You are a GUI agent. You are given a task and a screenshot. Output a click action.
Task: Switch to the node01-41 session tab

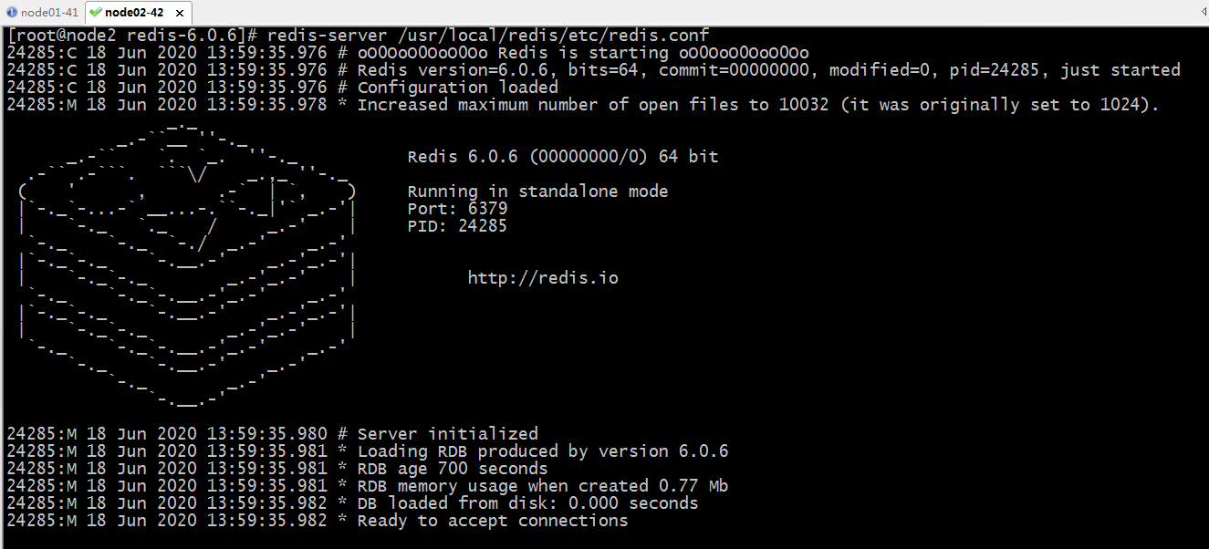point(42,13)
